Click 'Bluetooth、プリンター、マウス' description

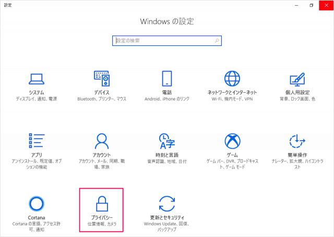point(102,99)
